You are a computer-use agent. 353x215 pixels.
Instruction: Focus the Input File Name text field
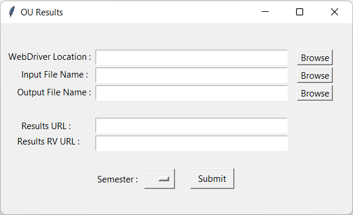pyautogui.click(x=192, y=75)
